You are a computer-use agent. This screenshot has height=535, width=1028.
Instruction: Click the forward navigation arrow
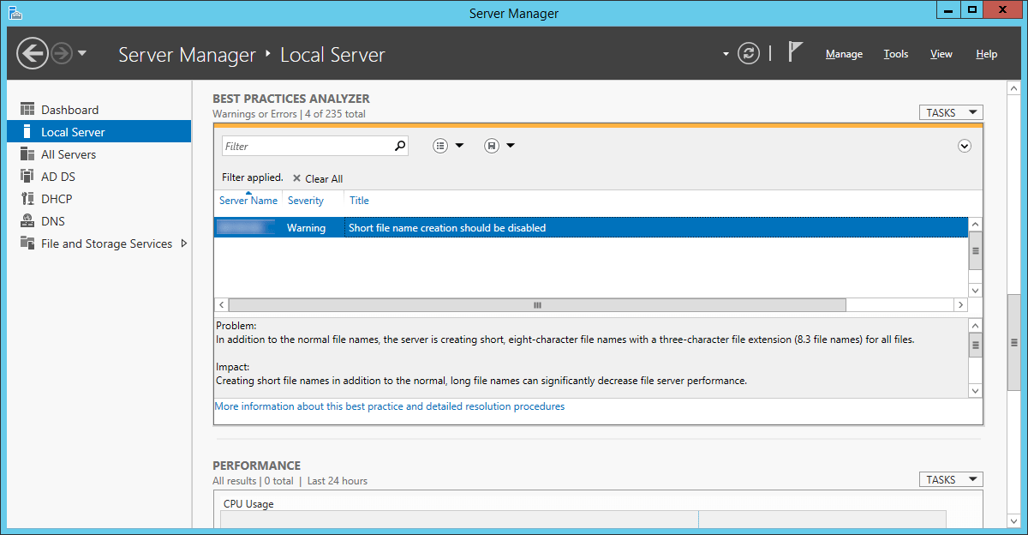coord(62,54)
